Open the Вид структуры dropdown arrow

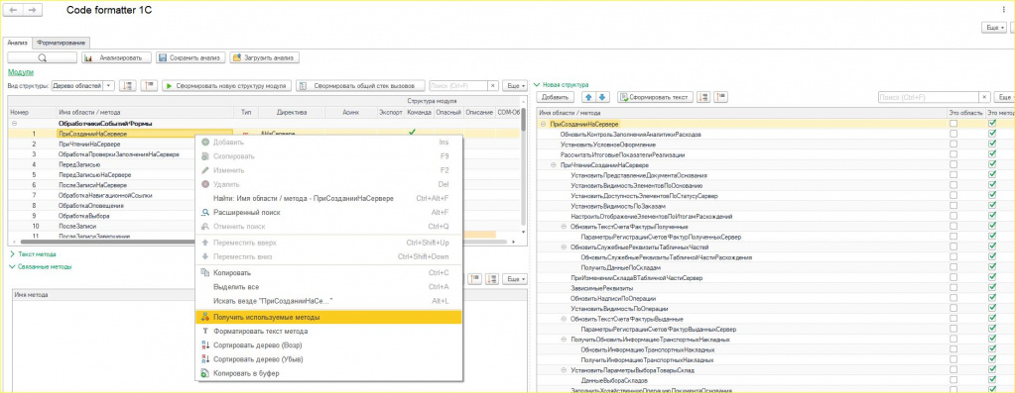coord(109,86)
